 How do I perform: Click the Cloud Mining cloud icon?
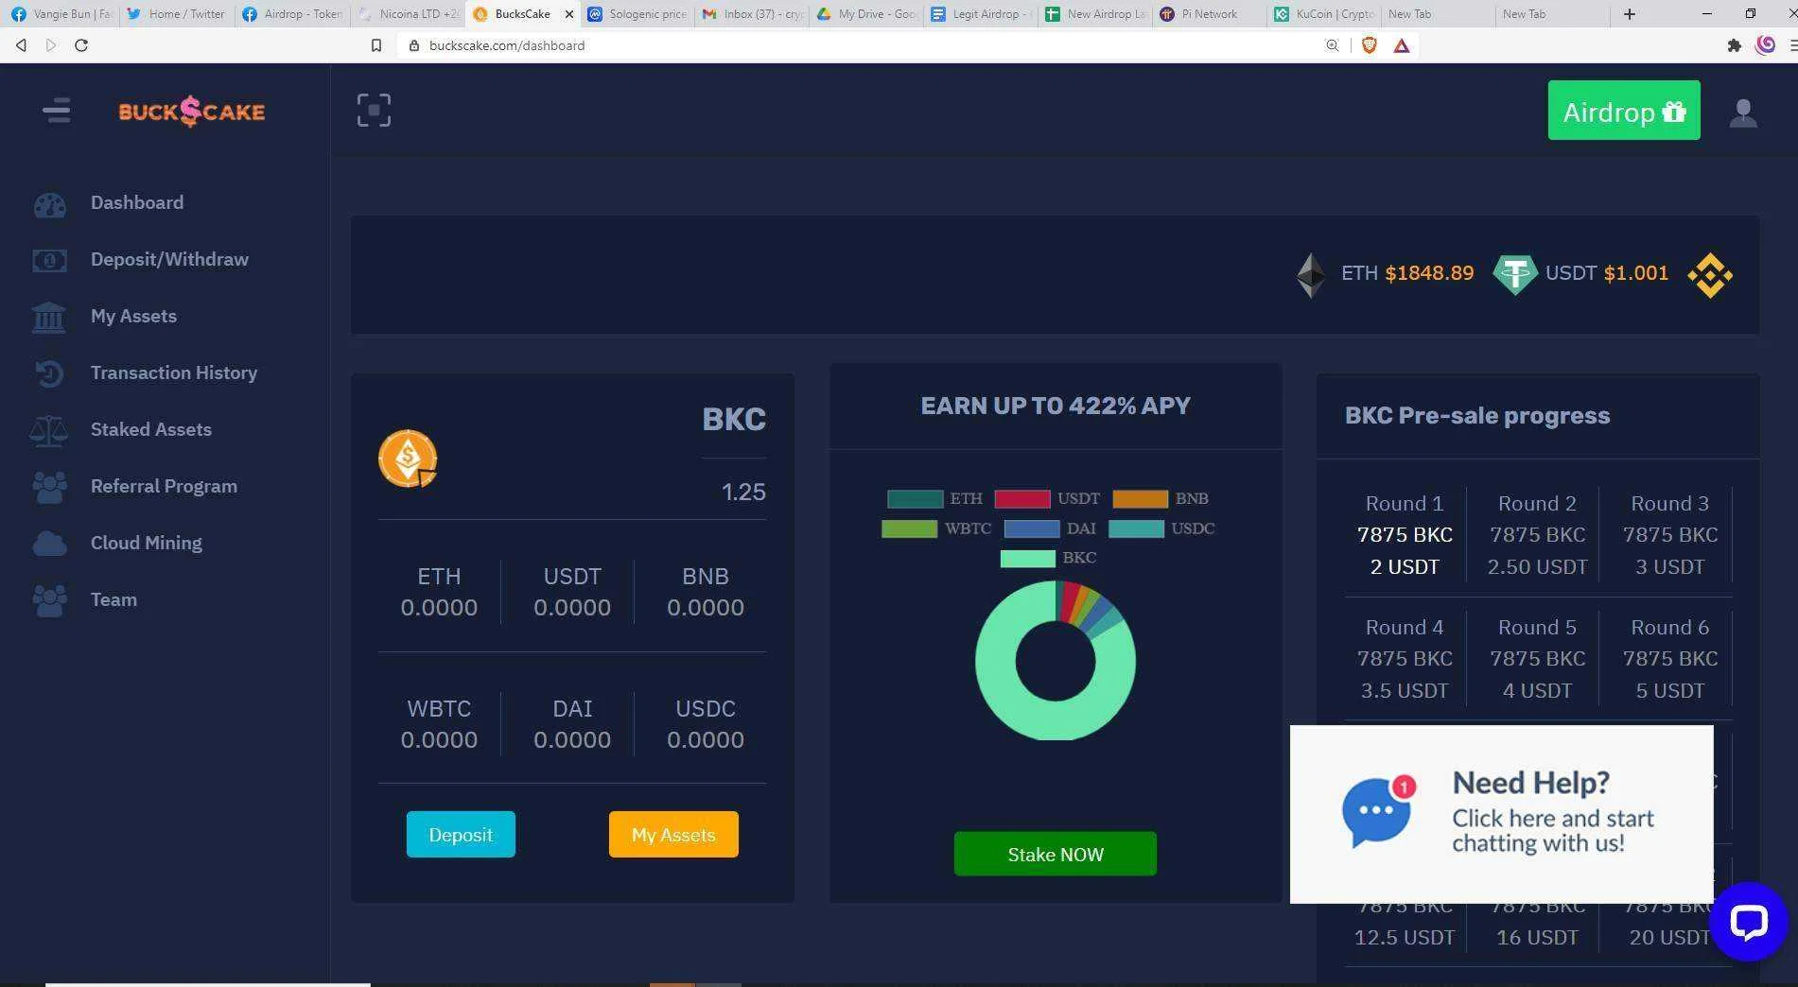click(49, 544)
